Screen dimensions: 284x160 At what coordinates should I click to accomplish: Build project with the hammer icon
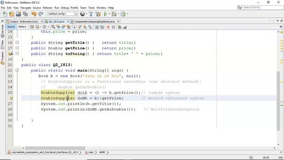click(x=91, y=14)
